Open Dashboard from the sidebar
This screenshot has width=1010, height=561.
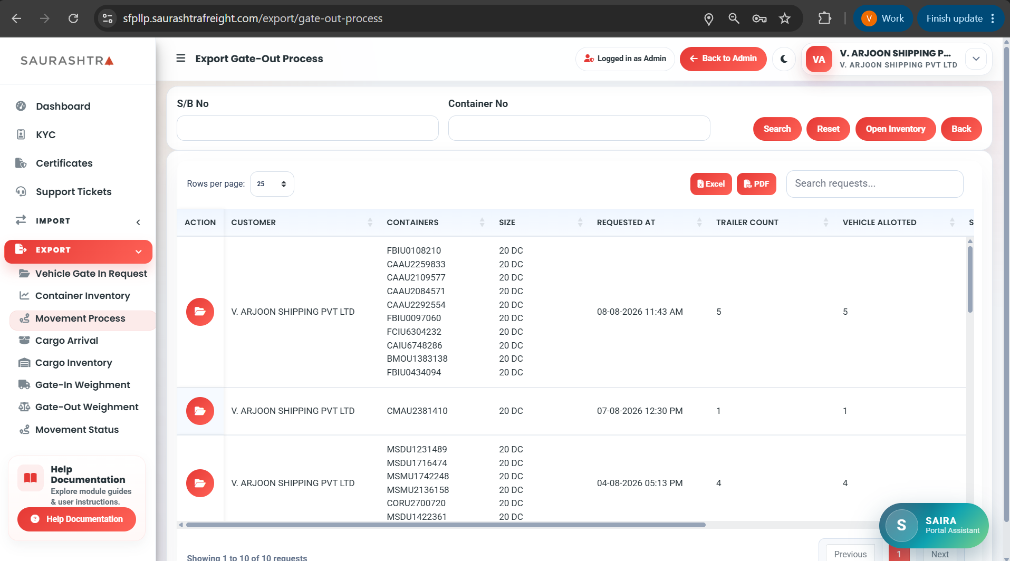click(63, 106)
